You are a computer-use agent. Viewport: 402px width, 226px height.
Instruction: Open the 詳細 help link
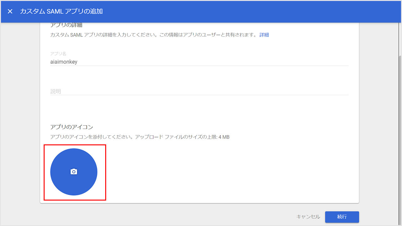[x=264, y=35]
